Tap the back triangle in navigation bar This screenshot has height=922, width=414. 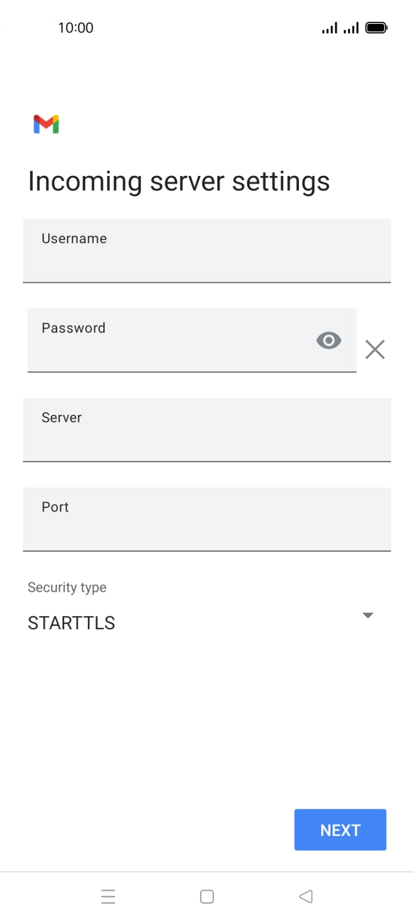(305, 896)
